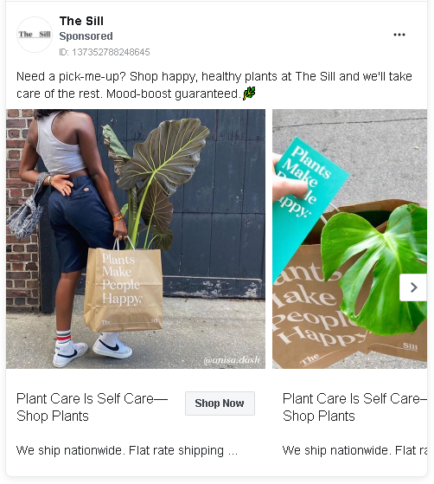Image resolution: width=434 pixels, height=484 pixels.
Task: Click the leaf emoji in caption
Action: (249, 93)
